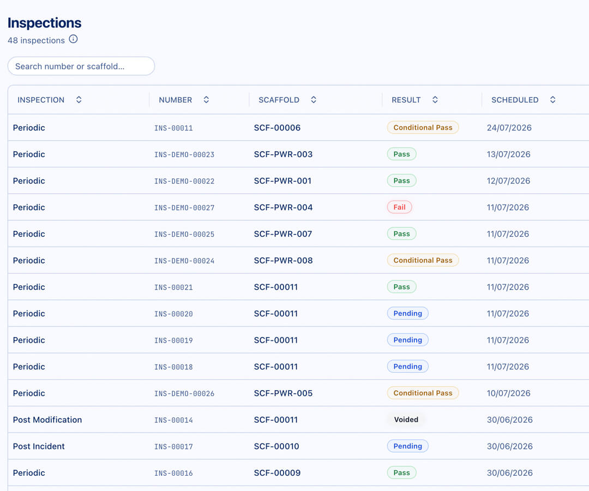Focus the Search number or scaffold field
This screenshot has height=491, width=589.
click(81, 66)
